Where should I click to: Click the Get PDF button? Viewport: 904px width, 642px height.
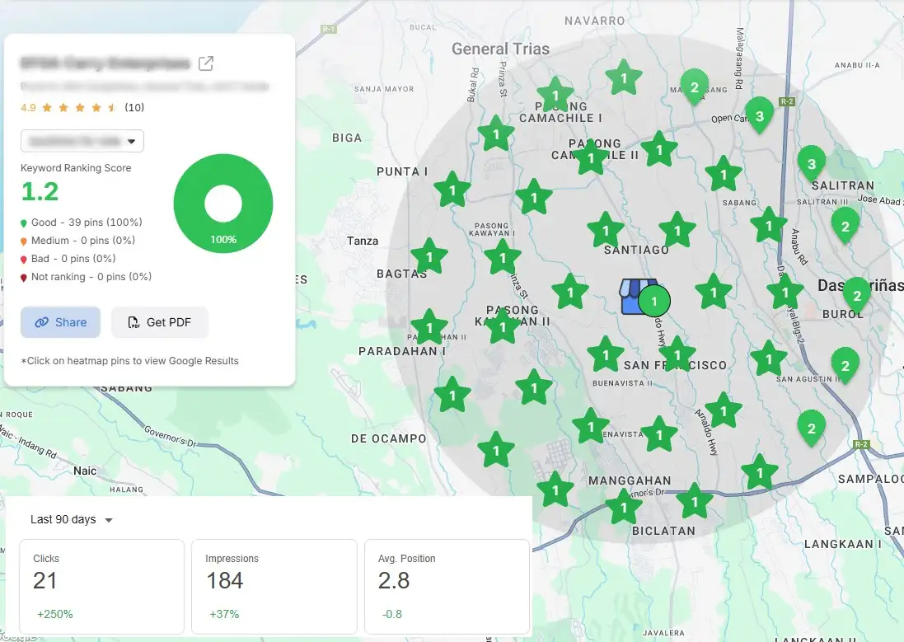pyautogui.click(x=159, y=322)
